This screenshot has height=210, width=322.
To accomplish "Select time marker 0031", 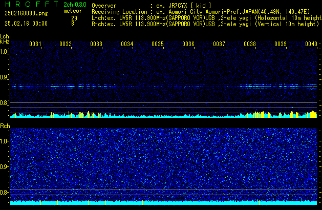I will (x=35, y=44).
